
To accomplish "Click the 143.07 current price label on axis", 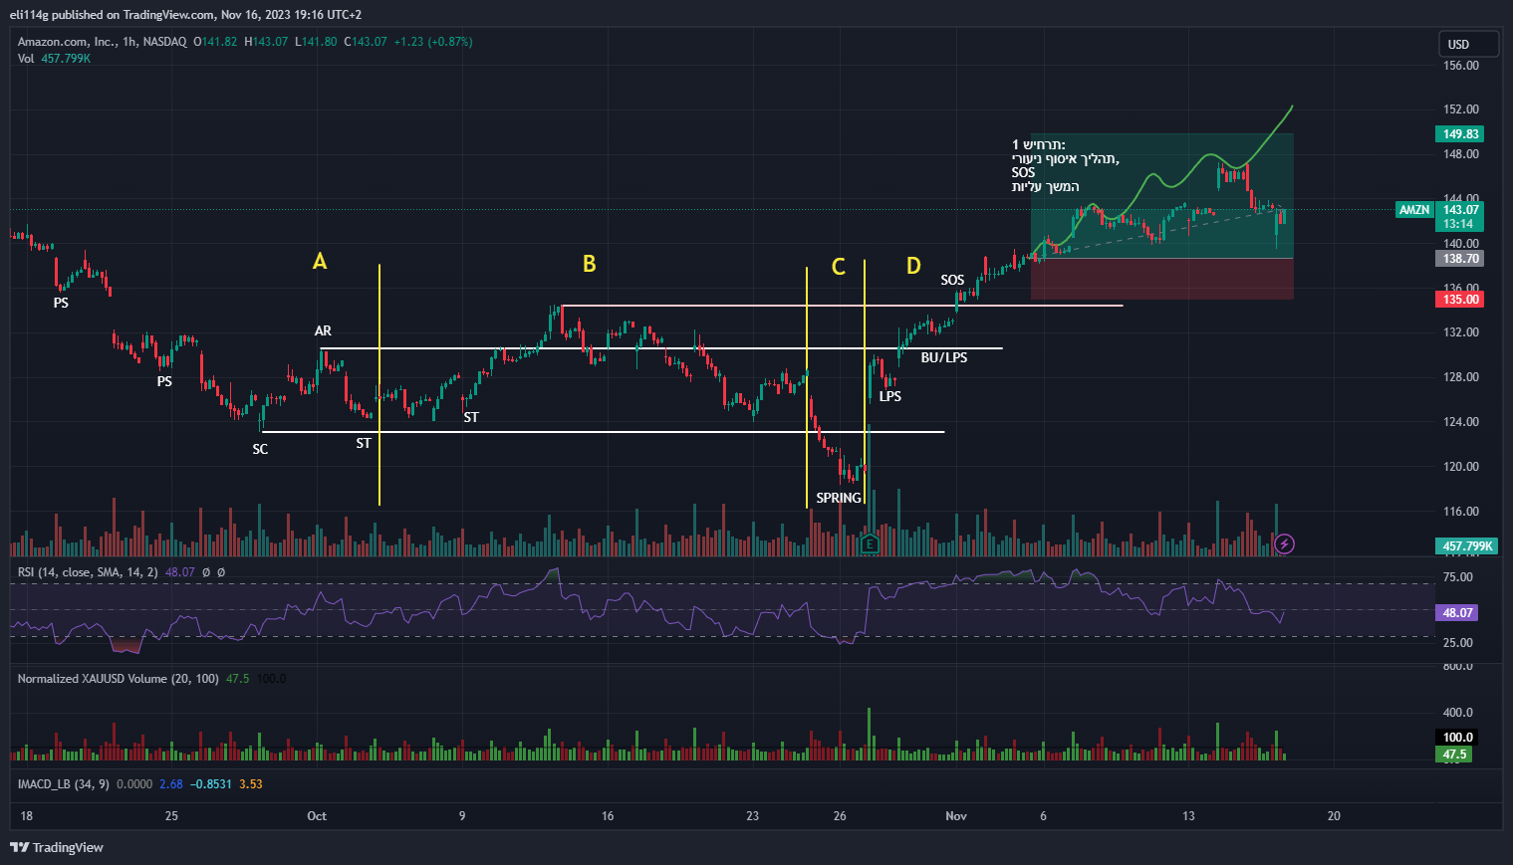I will [1461, 210].
